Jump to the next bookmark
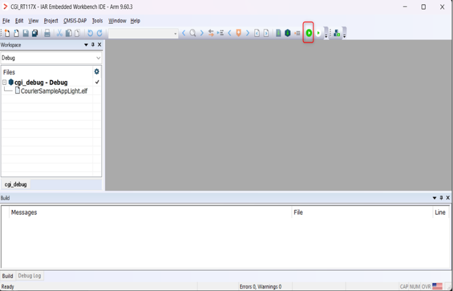 click(x=248, y=33)
